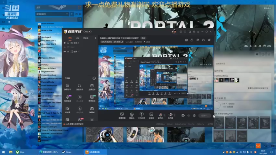
Task: Open Steam 游戏和软件 library dropdown
Action: coord(52,14)
